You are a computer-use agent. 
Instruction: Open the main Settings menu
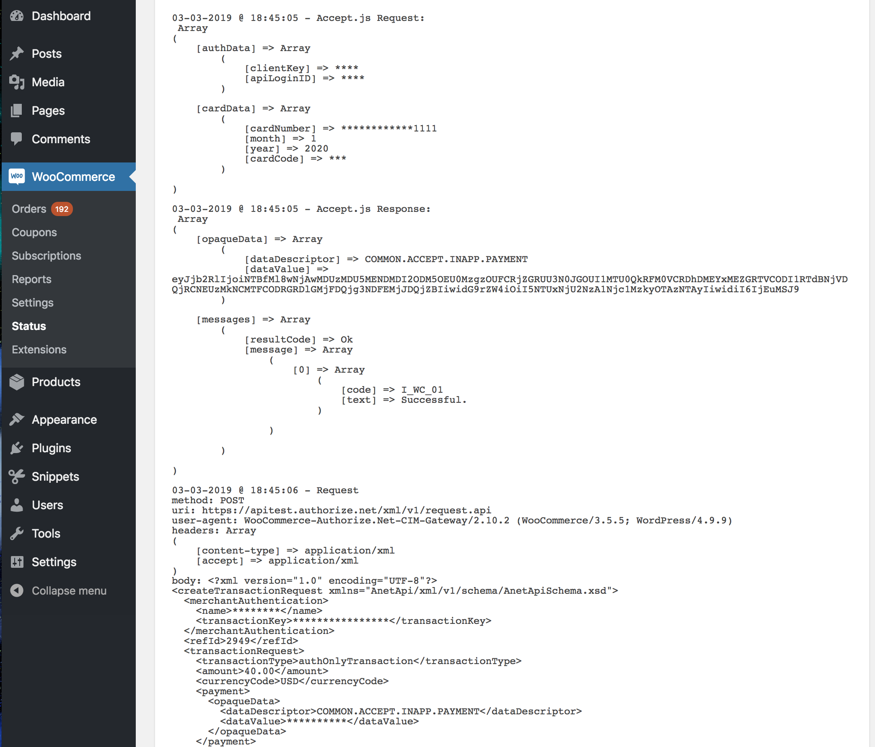point(54,562)
